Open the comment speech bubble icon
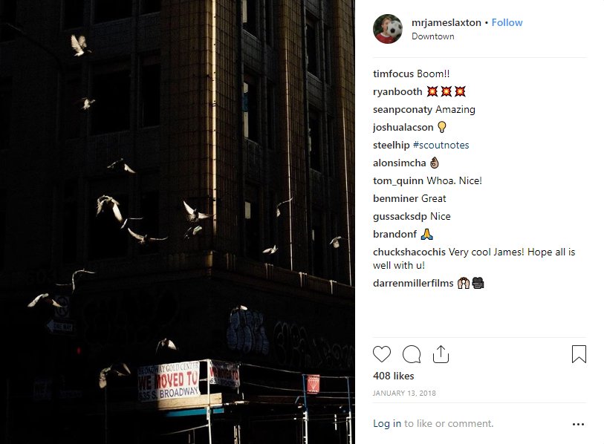The width and height of the screenshot is (604, 444). (412, 354)
